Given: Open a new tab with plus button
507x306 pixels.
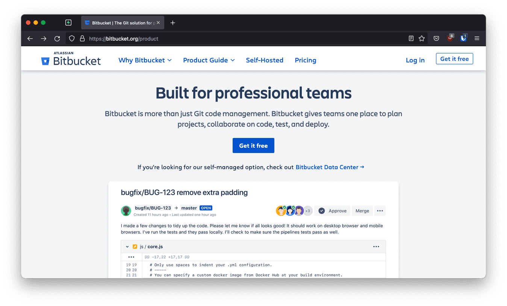Looking at the screenshot, I should pos(173,23).
